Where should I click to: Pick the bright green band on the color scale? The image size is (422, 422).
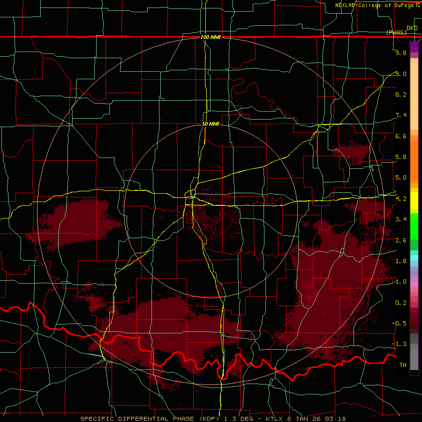click(x=414, y=226)
